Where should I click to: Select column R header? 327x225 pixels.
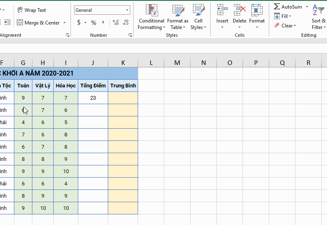click(309, 62)
